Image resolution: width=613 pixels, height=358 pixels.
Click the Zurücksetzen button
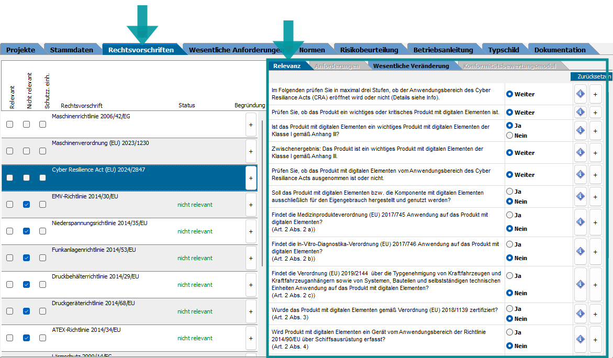point(591,76)
